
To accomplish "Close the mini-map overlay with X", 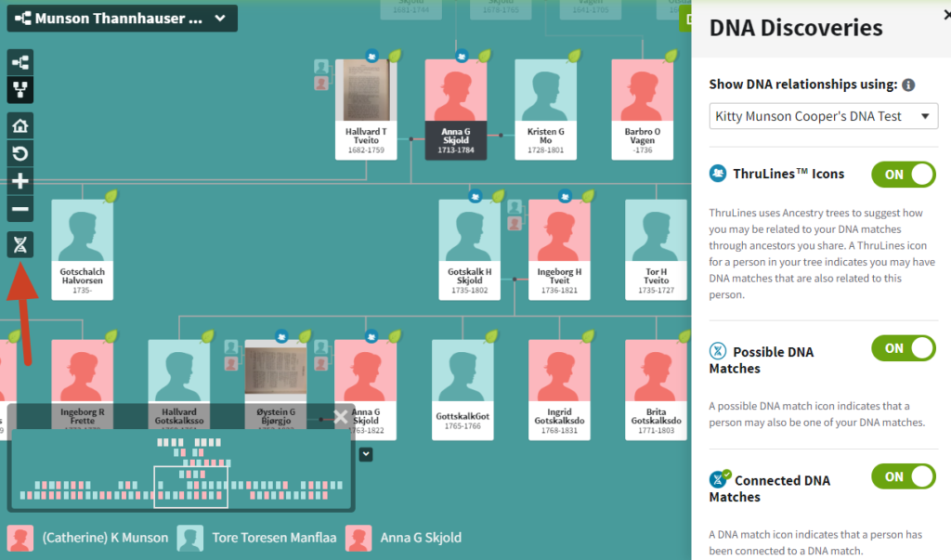I will click(340, 417).
